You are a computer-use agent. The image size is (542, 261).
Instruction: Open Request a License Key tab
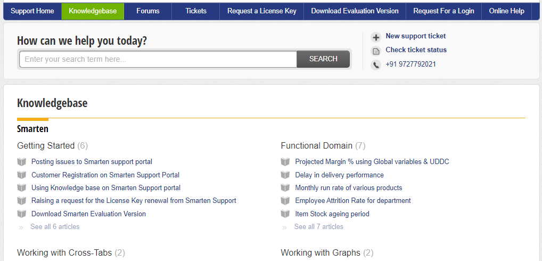[261, 11]
